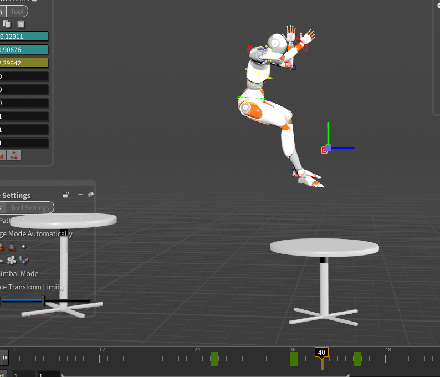Select the translate handle icon below the parameter fields
This screenshot has height=377, width=440.
[x=14, y=155]
